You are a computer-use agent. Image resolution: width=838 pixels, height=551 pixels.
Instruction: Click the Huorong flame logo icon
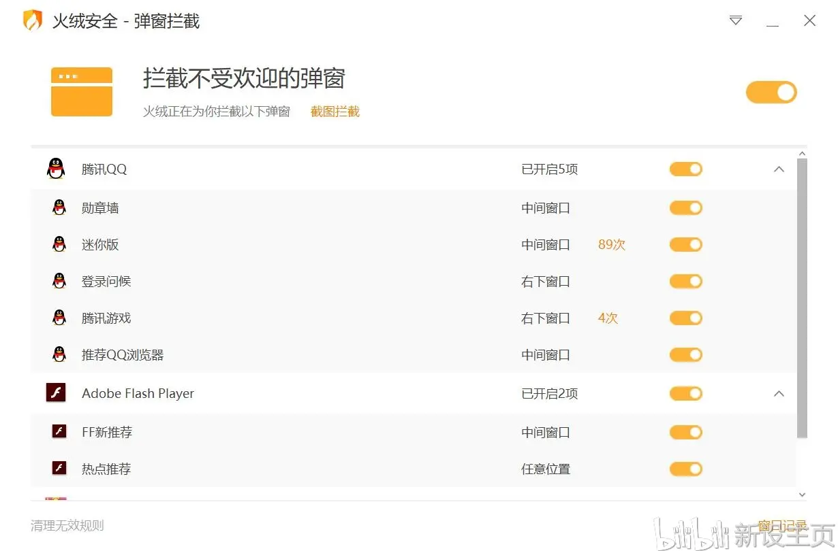(x=33, y=20)
